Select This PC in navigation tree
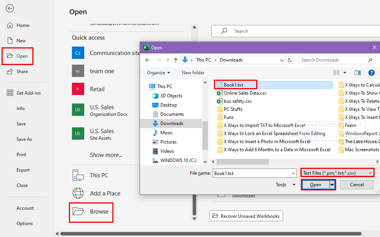 [x=160, y=86]
